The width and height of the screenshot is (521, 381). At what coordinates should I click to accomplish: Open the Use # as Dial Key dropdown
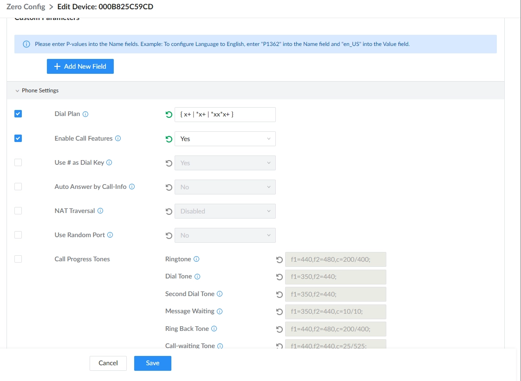coord(225,163)
